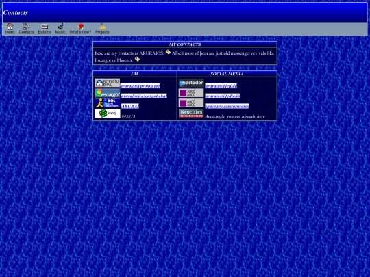Open the ARURAI AIM screen name link

click(130, 106)
